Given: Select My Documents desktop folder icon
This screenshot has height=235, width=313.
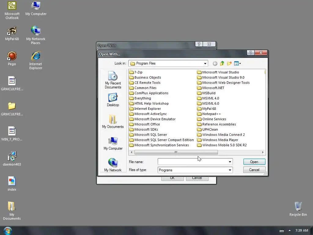Looking at the screenshot, I should pos(12,211).
